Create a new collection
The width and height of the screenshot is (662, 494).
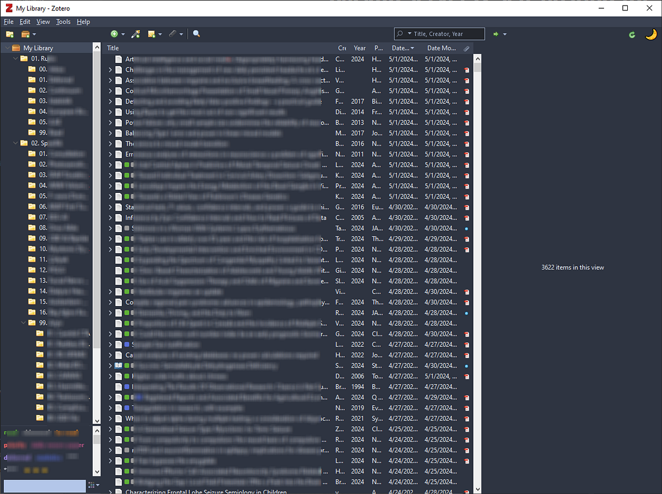pos(9,34)
